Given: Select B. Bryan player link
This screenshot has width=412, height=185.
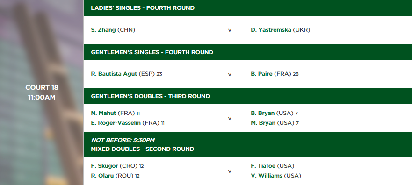Looking at the screenshot, I should 262,113.
